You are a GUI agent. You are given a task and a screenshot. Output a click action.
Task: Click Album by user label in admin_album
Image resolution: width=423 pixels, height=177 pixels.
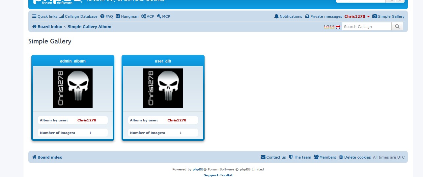[54, 120]
